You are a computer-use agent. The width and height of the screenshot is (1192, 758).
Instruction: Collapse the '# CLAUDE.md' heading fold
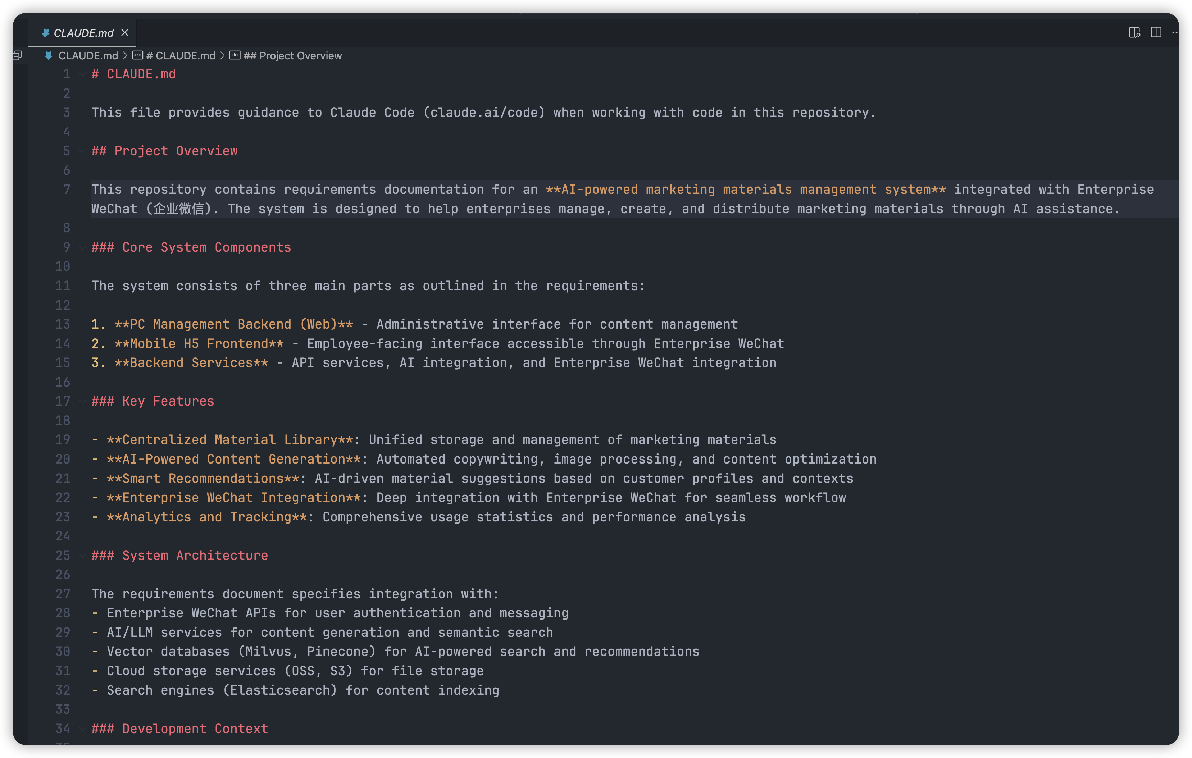[82, 74]
